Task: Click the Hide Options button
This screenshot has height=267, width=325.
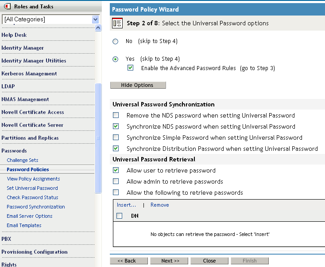Action: pos(138,85)
